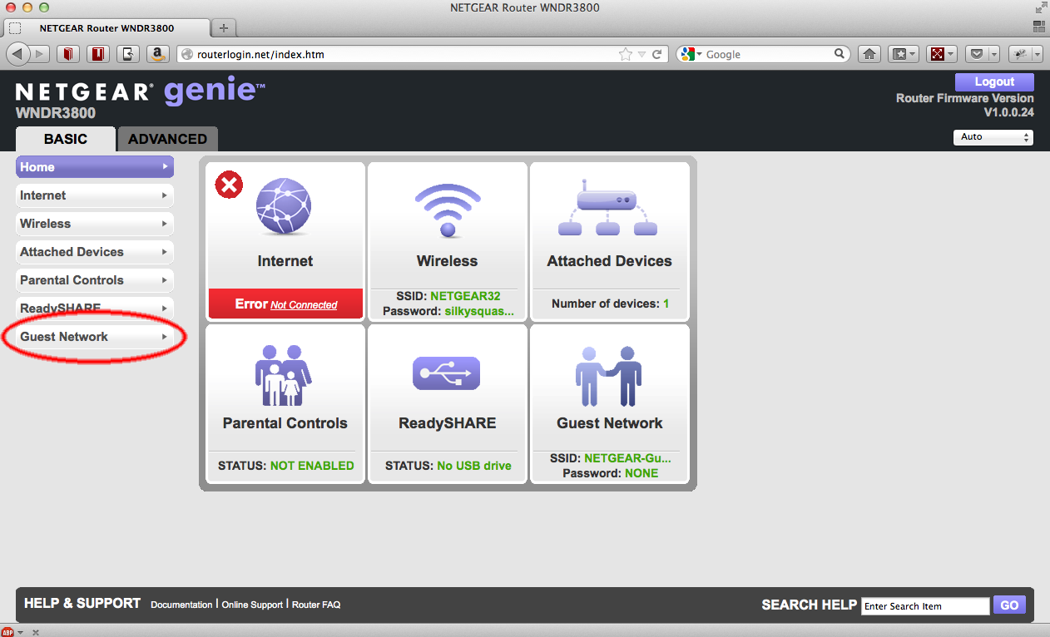Click the Internet globe icon tile
This screenshot has width=1050, height=637.
coord(284,208)
